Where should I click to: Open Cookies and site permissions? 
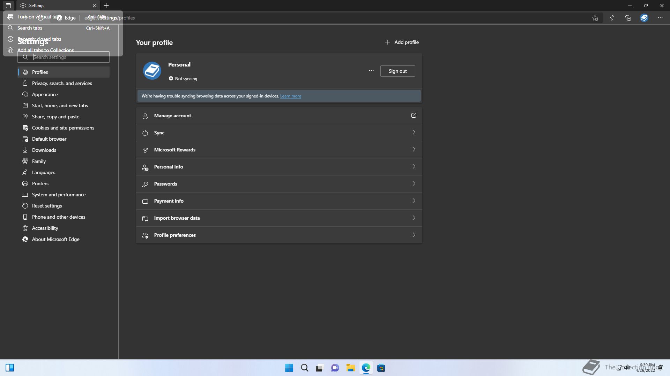click(64, 128)
